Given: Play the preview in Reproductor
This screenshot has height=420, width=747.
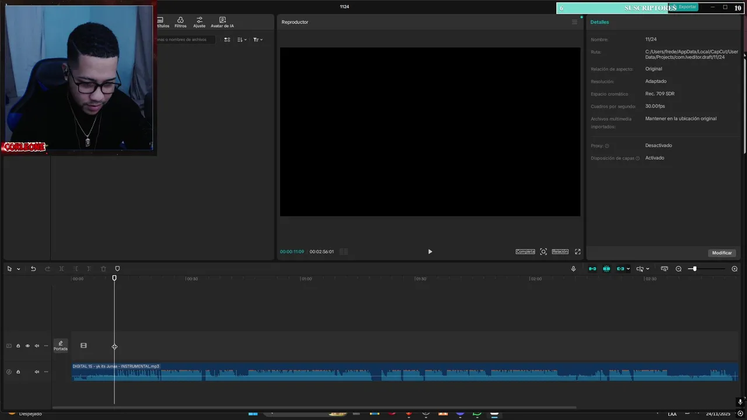Looking at the screenshot, I should click(x=430, y=251).
